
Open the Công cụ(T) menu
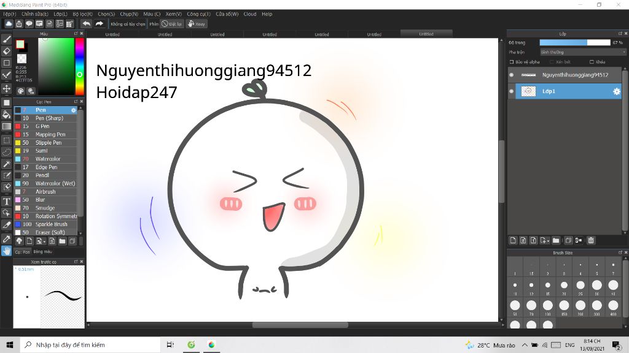[x=198, y=14]
